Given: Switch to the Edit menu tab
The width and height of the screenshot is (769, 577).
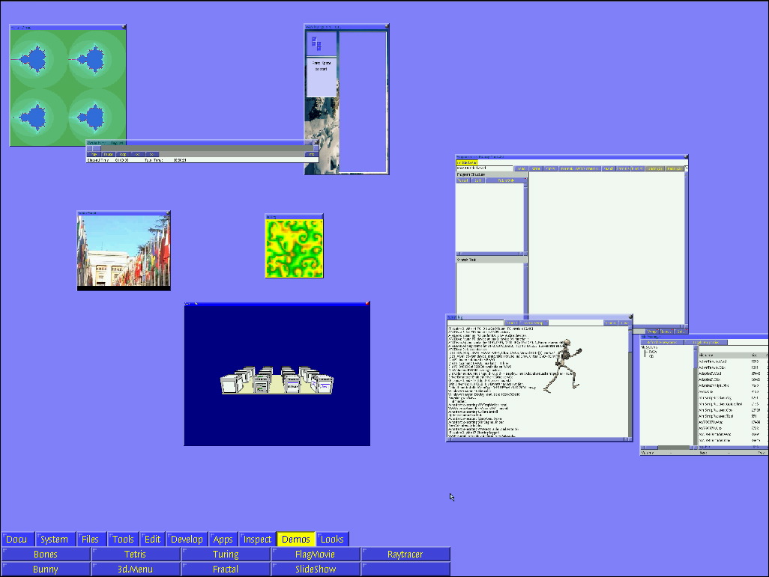Looking at the screenshot, I should click(152, 540).
